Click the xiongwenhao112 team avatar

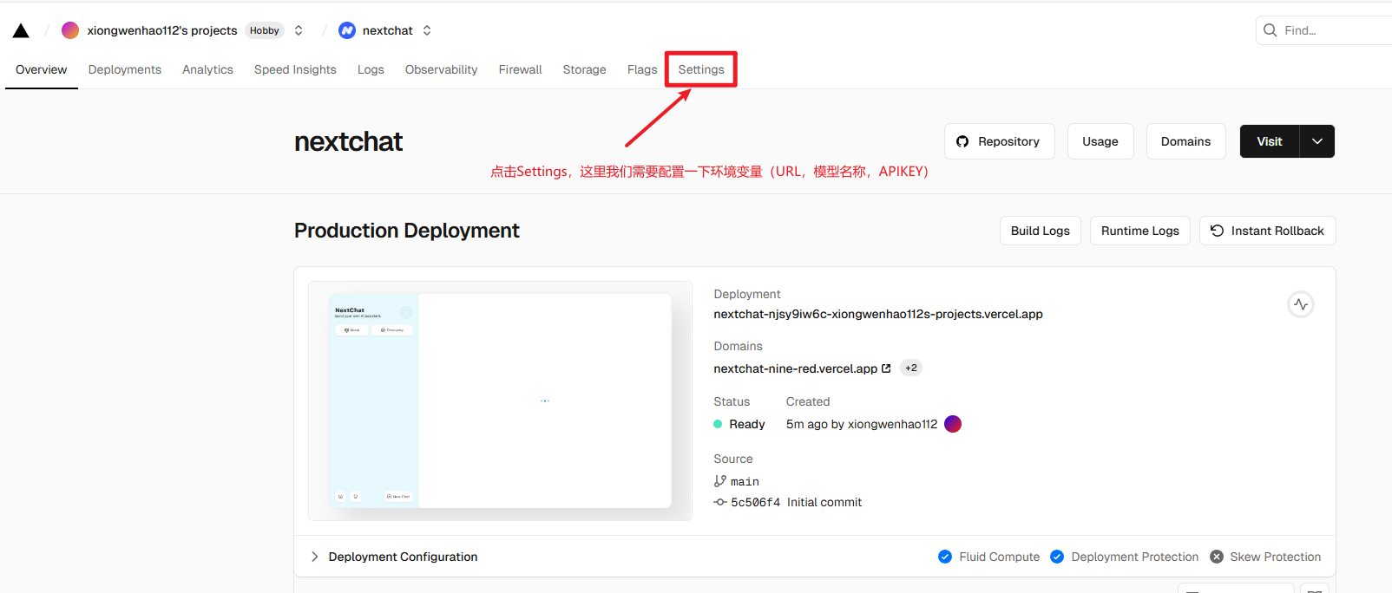point(70,30)
